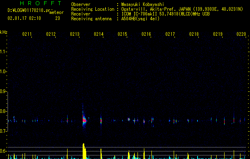Click the 0213 time marker
Screen dimensions: 250x159
[75, 34]
